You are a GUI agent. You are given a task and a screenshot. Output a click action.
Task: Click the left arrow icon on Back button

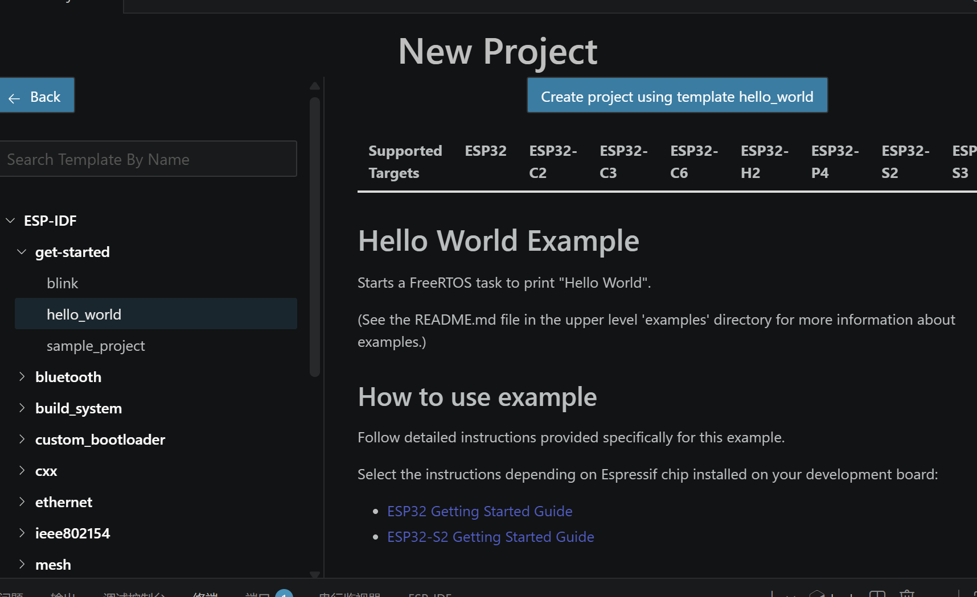(x=14, y=98)
